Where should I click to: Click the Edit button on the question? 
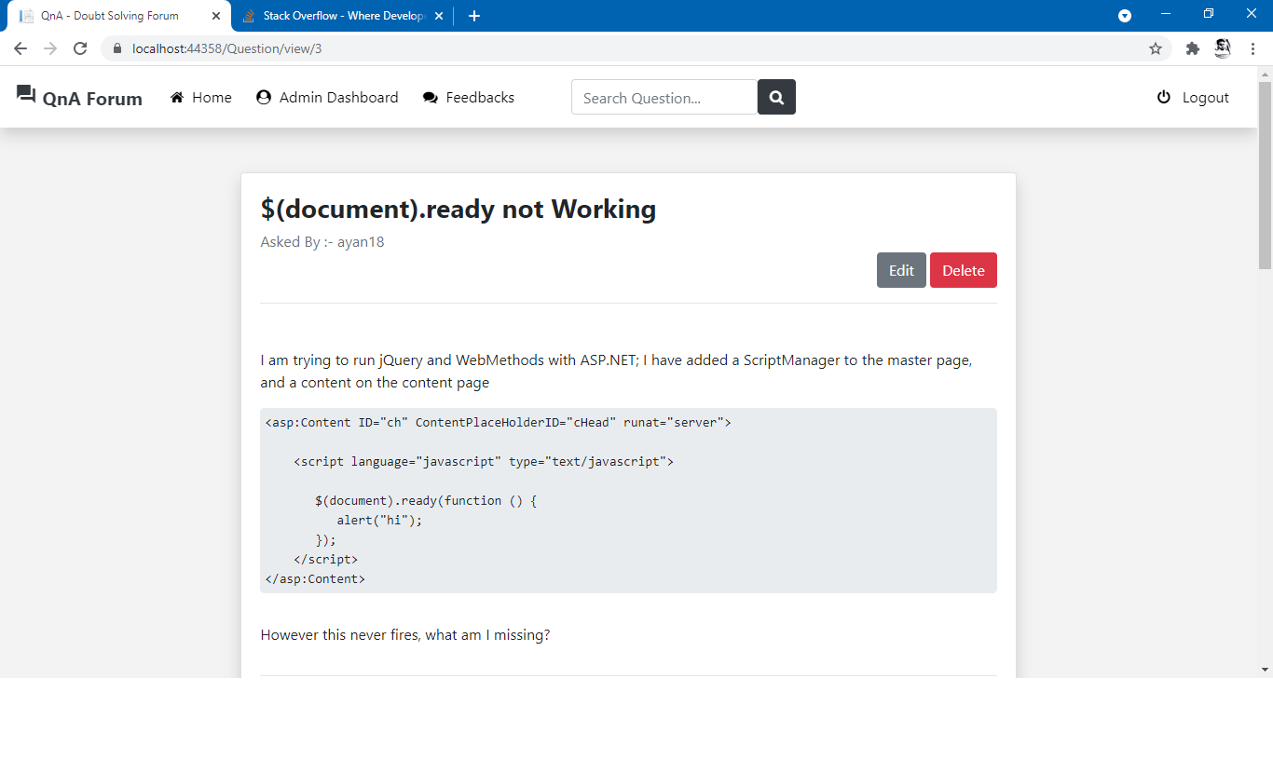tap(901, 270)
